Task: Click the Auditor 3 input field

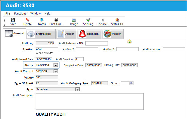Action: click(x=127, y=49)
